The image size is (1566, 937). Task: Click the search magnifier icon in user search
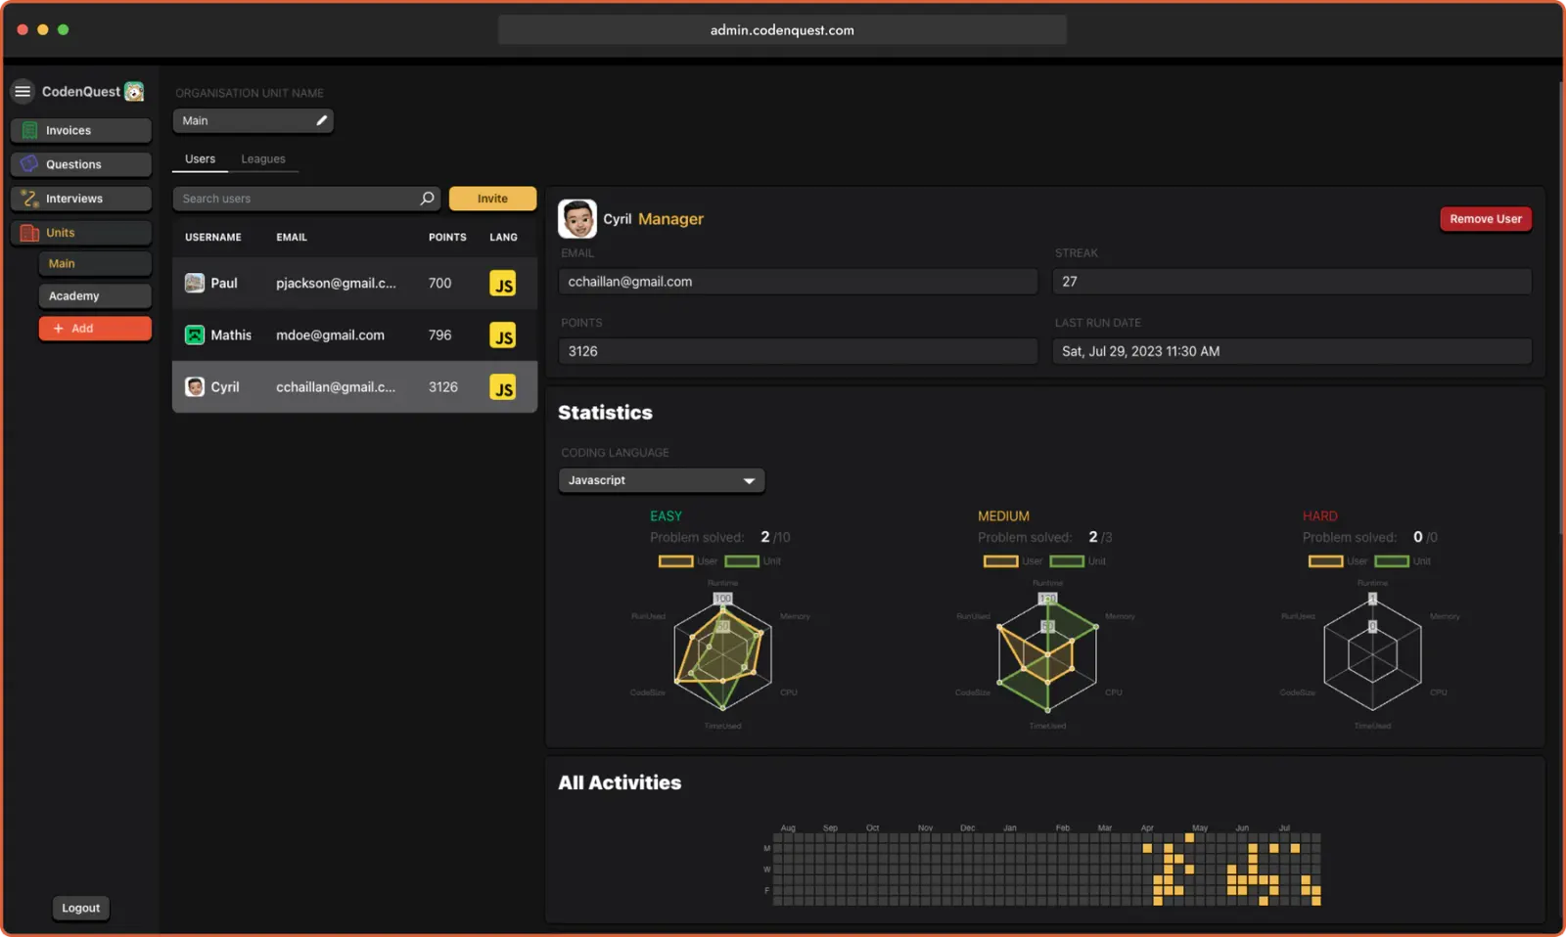coord(427,198)
